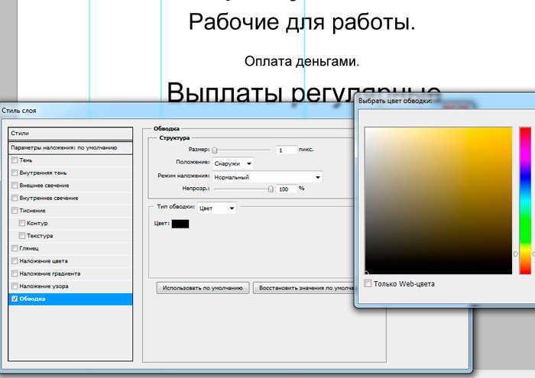Uncheck the Обводка effect checkbox

(x=15, y=299)
